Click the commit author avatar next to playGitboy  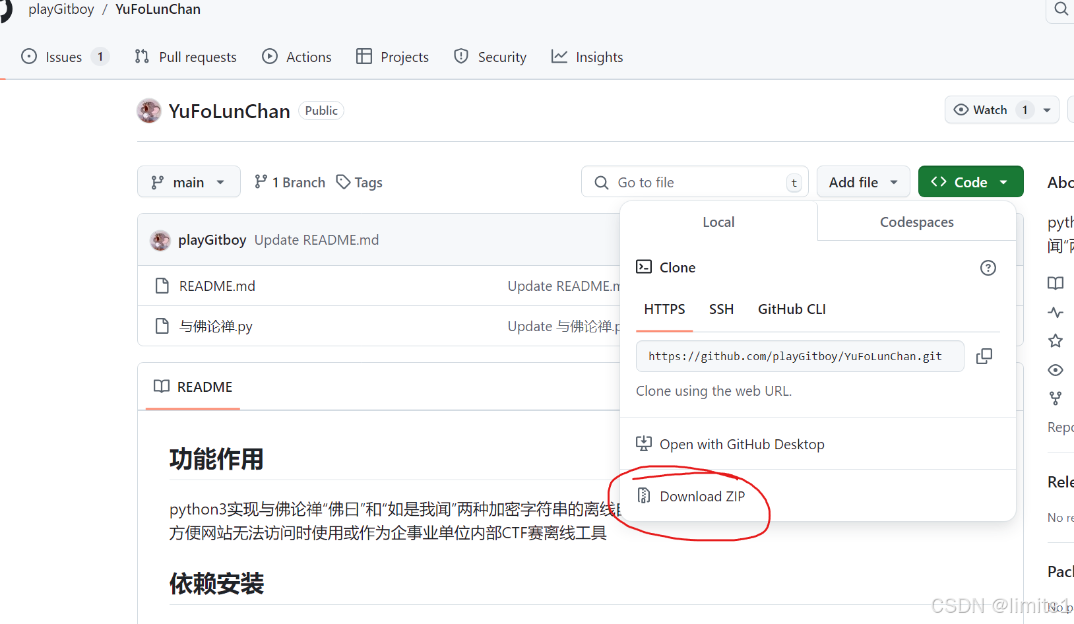point(160,241)
